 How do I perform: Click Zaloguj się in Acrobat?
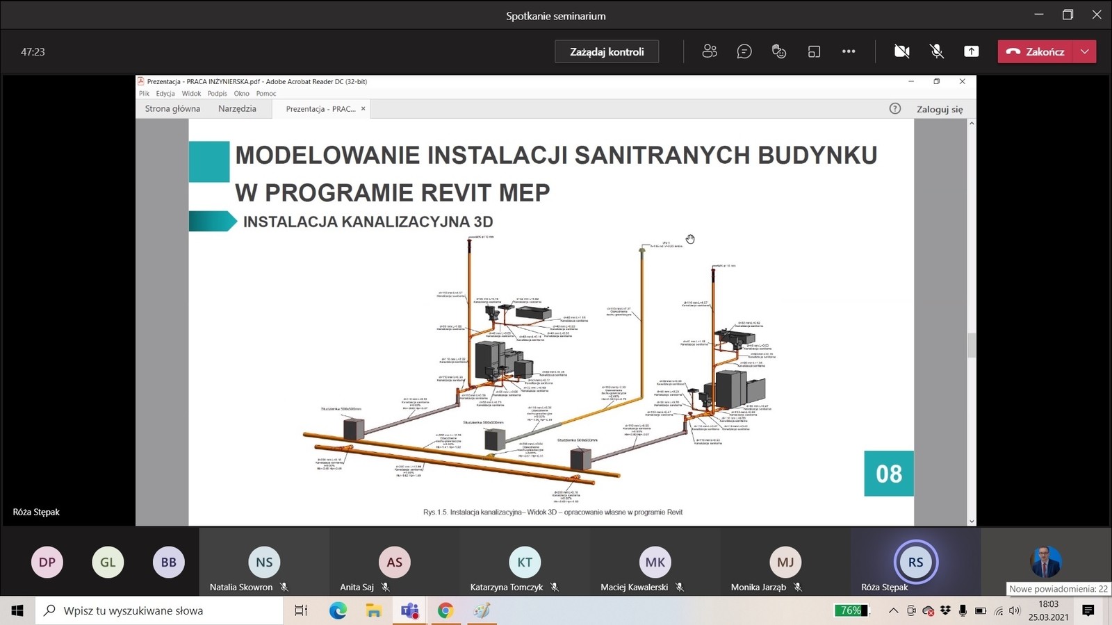click(940, 109)
